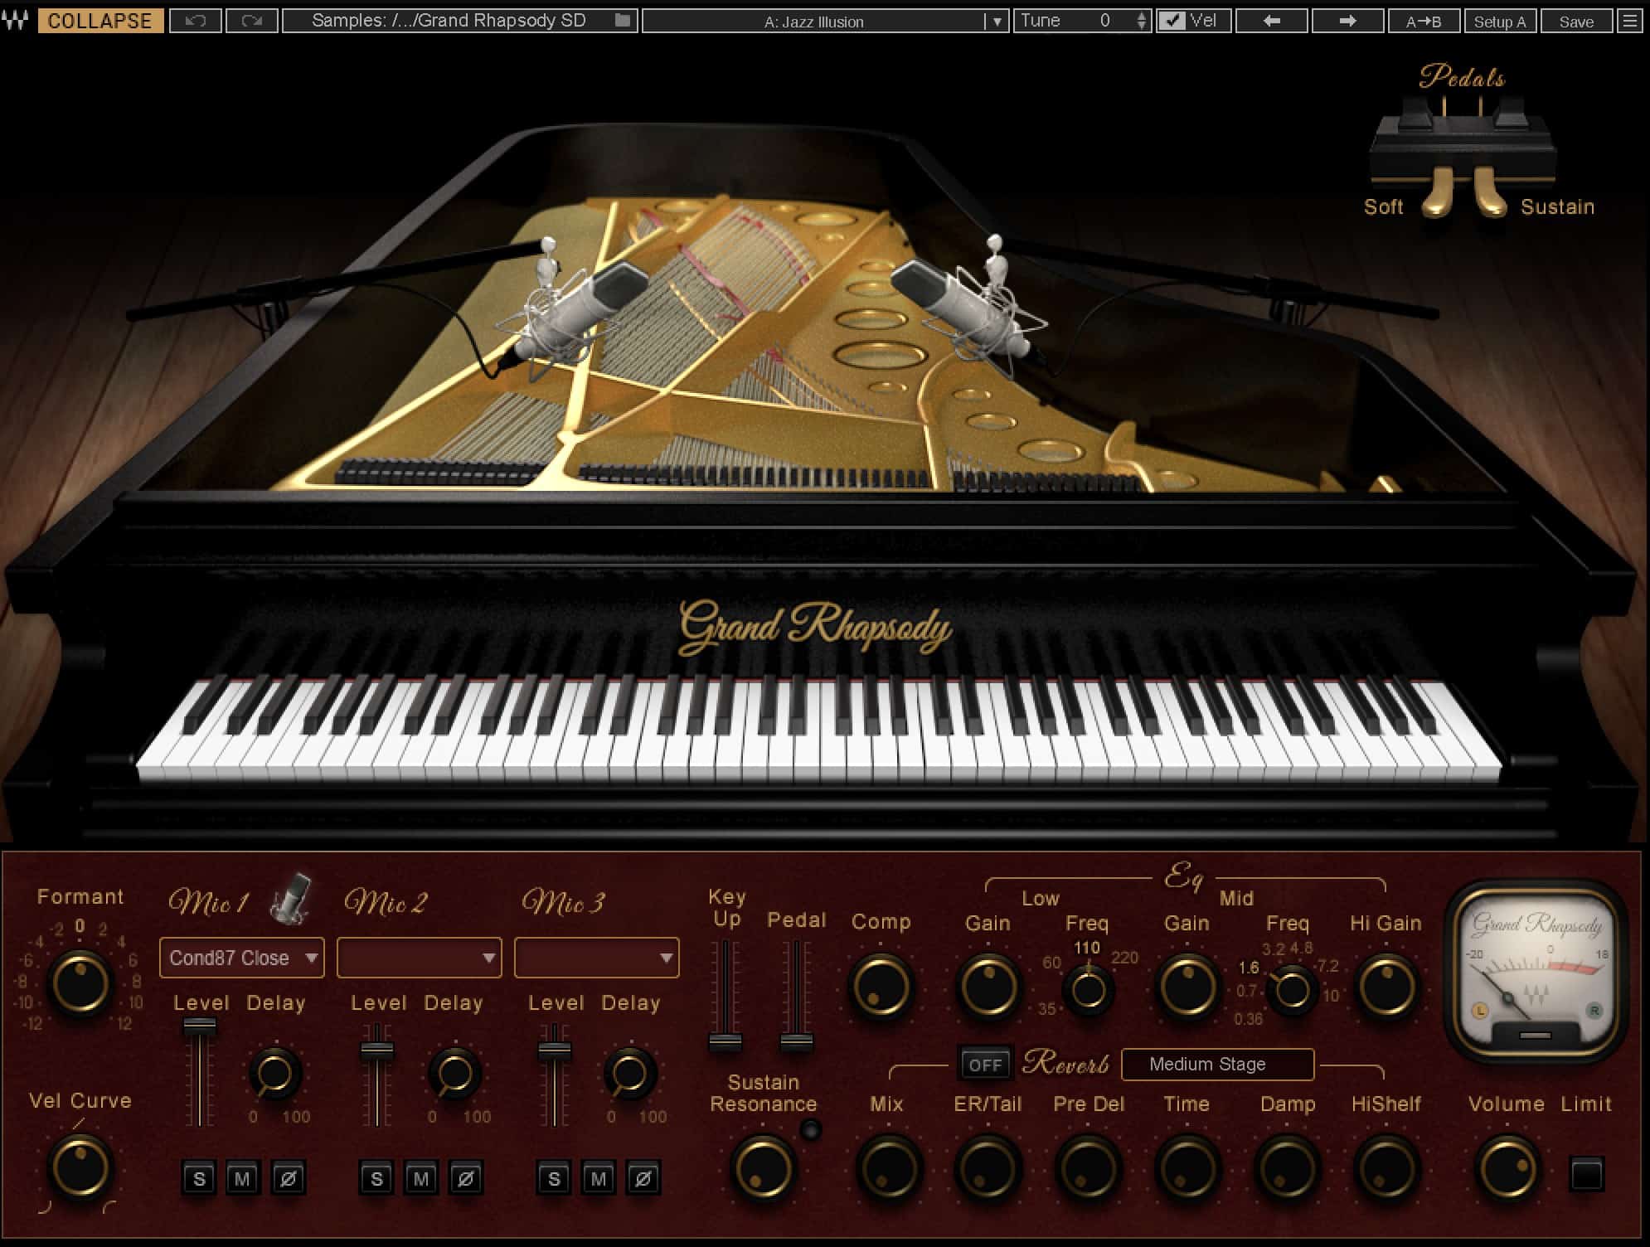This screenshot has width=1650, height=1247.
Task: Click the EQ Mid Gain knob
Action: pyautogui.click(x=1187, y=986)
